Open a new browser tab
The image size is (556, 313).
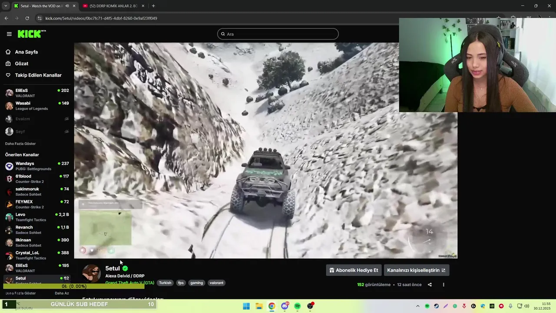153,6
